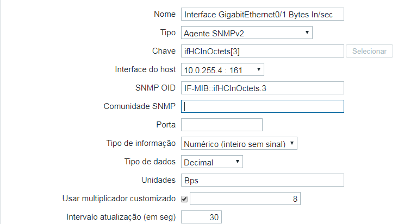
Task: Click the 'Tipo de informação' label text
Action: [140, 143]
